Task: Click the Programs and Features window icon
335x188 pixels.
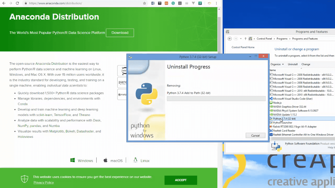Action: point(227,32)
